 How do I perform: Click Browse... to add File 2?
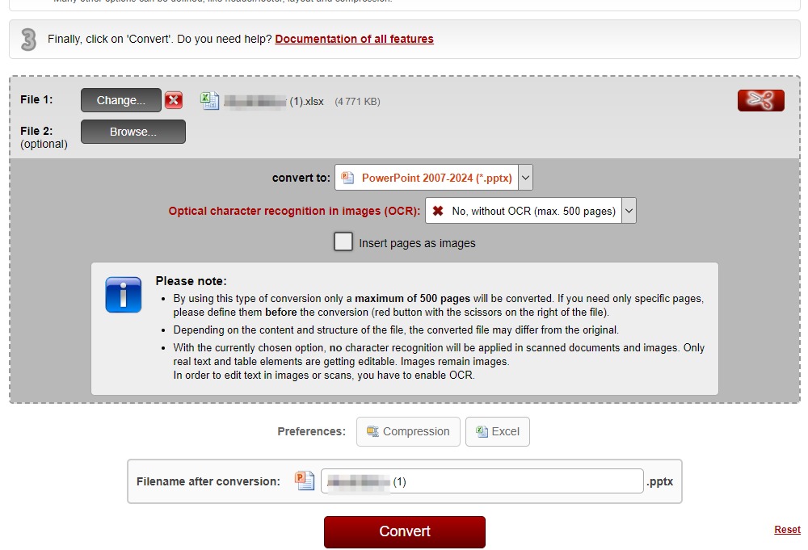point(133,132)
